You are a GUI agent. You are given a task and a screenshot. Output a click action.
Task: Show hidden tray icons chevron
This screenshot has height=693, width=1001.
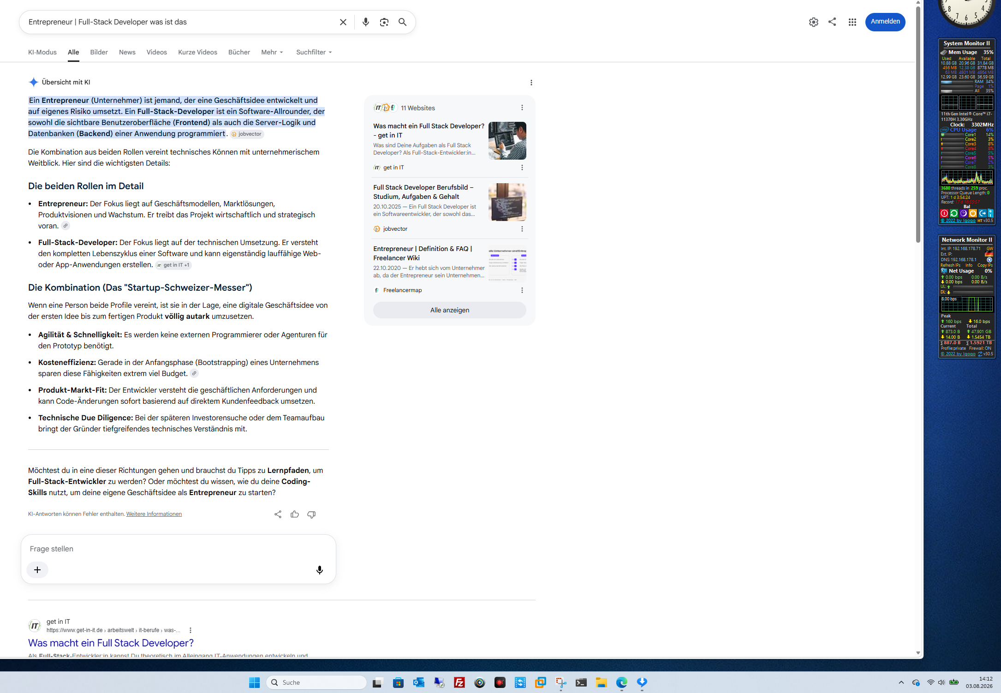[901, 682]
